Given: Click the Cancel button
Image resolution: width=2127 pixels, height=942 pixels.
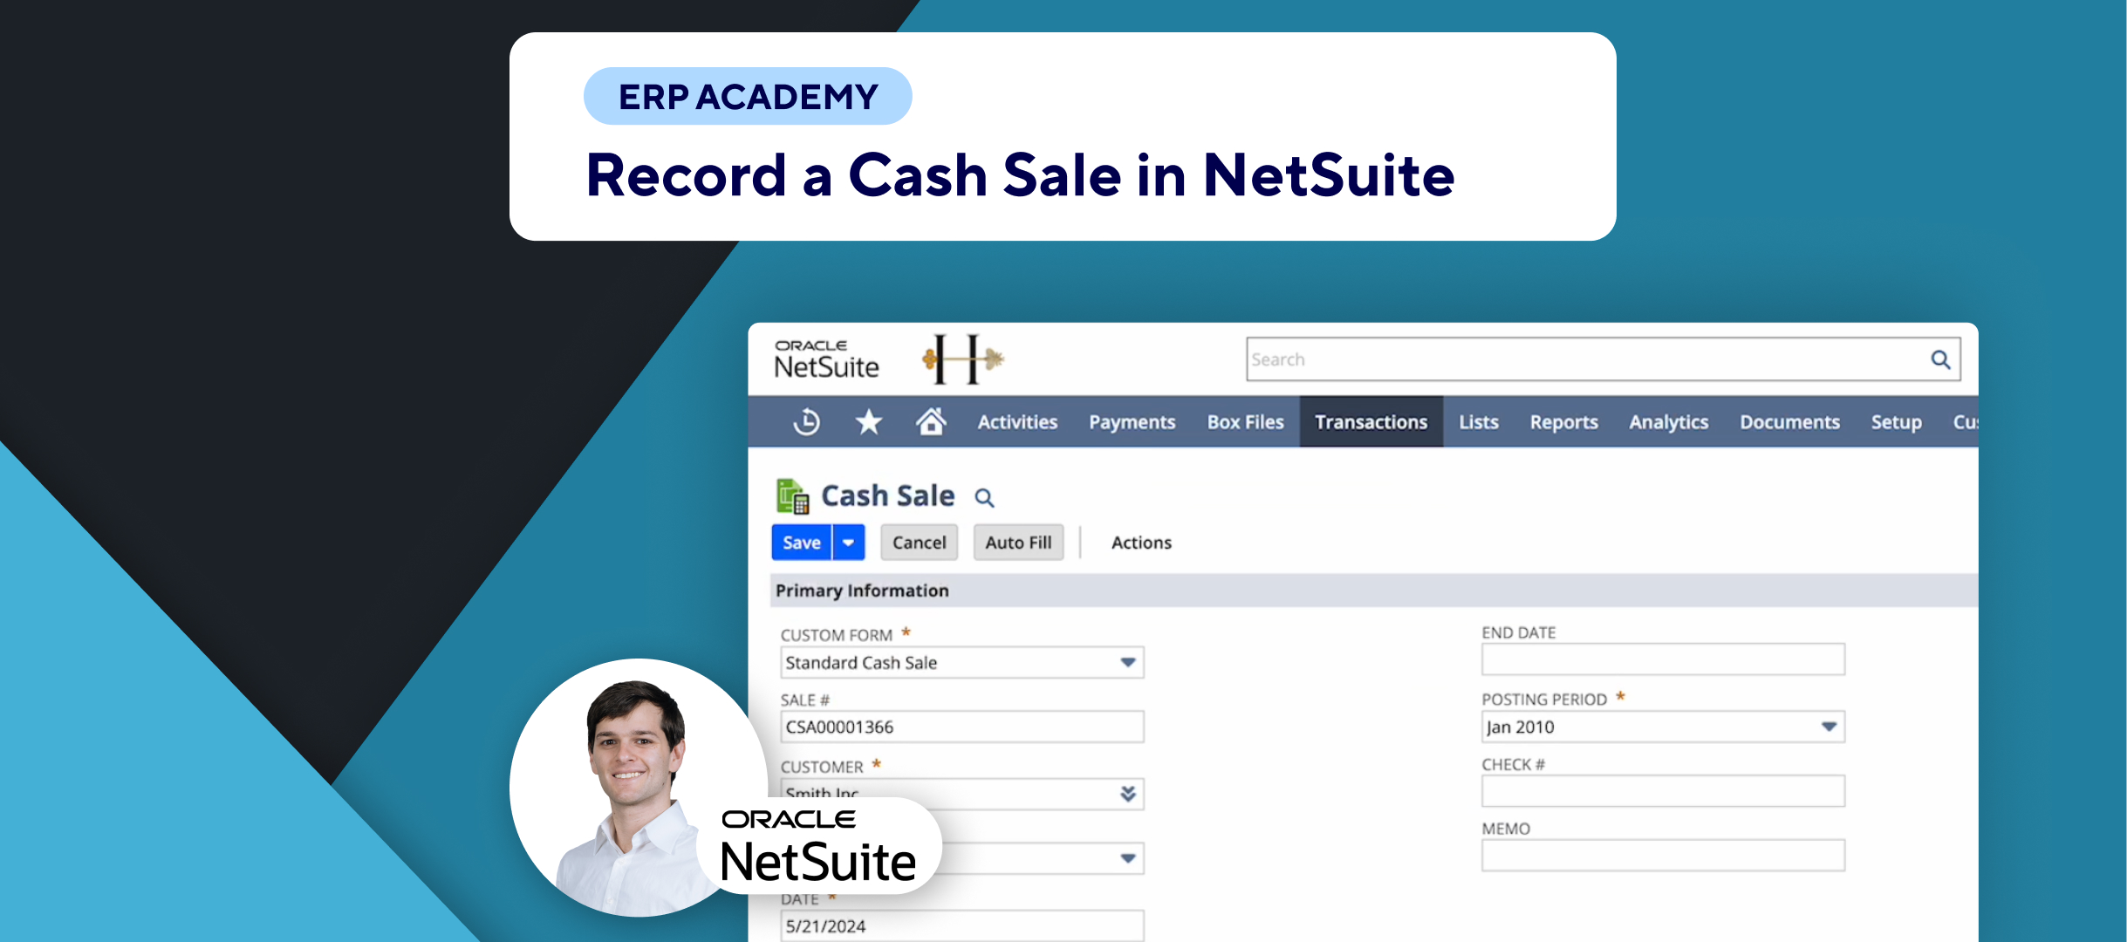Looking at the screenshot, I should click(x=919, y=543).
